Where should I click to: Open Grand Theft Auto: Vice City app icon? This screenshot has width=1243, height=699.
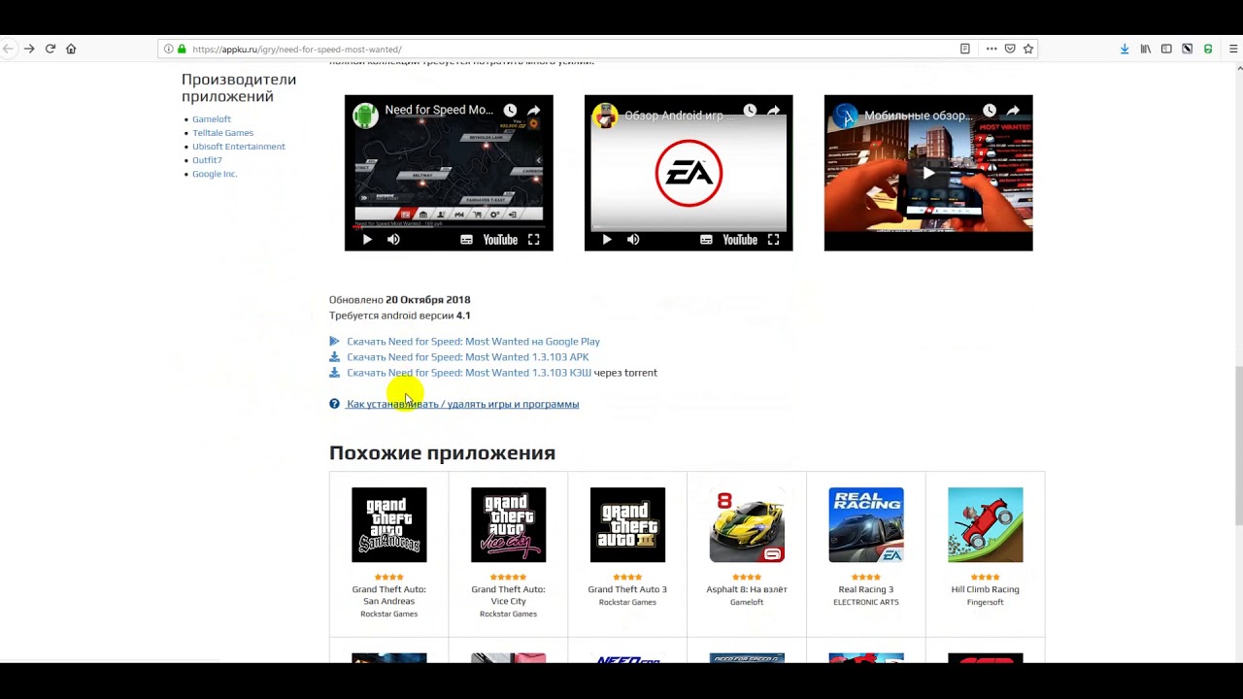click(508, 524)
